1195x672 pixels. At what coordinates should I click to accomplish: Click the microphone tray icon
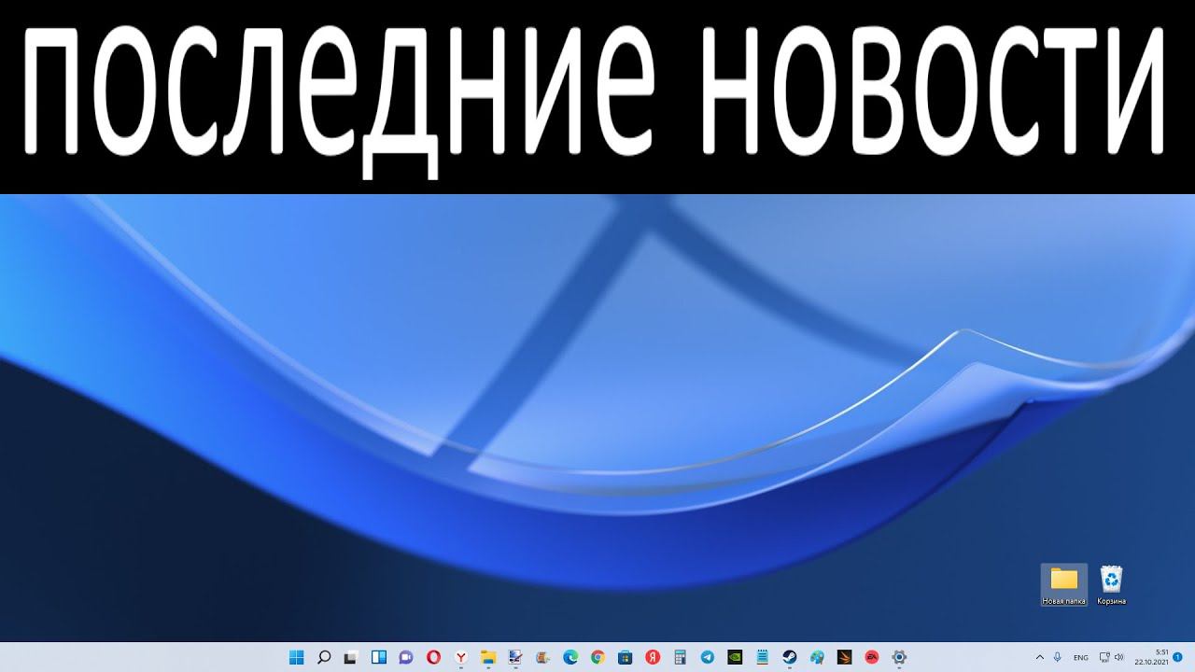click(1058, 657)
